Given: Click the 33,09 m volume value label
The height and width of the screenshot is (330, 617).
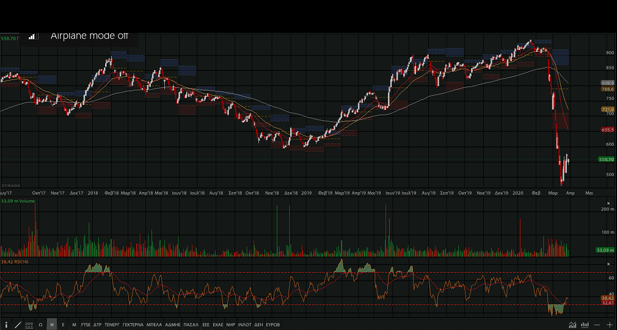Looking at the screenshot, I should click(604, 250).
